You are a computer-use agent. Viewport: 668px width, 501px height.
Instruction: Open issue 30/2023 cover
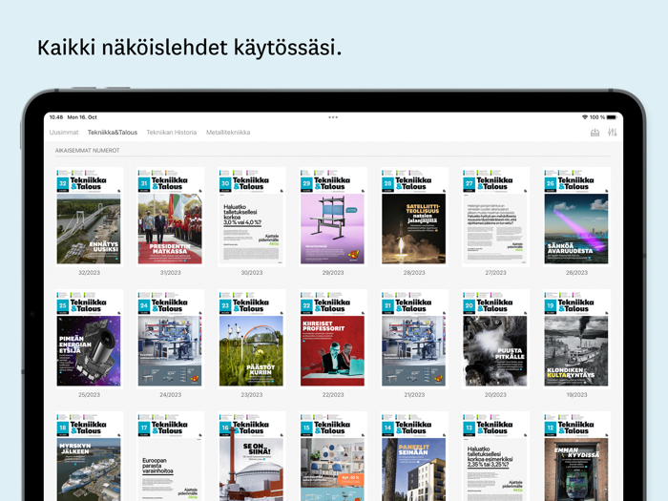coord(251,217)
